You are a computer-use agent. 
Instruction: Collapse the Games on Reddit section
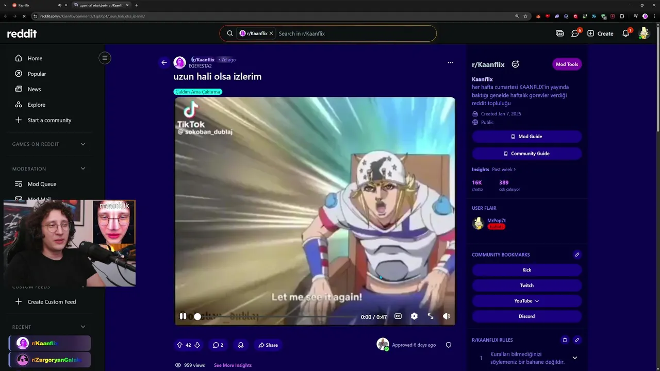click(x=83, y=144)
